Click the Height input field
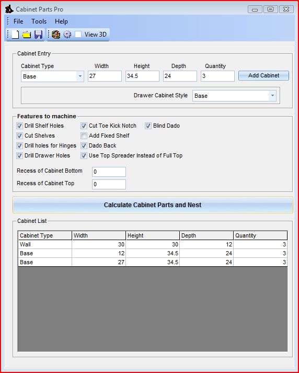 point(142,76)
